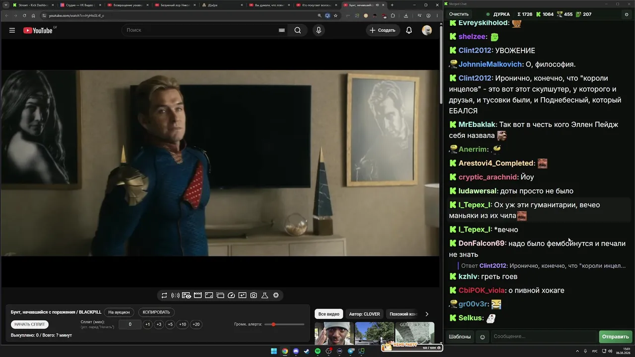Click the 'На аукцион' button
This screenshot has width=635, height=357.
click(x=119, y=312)
